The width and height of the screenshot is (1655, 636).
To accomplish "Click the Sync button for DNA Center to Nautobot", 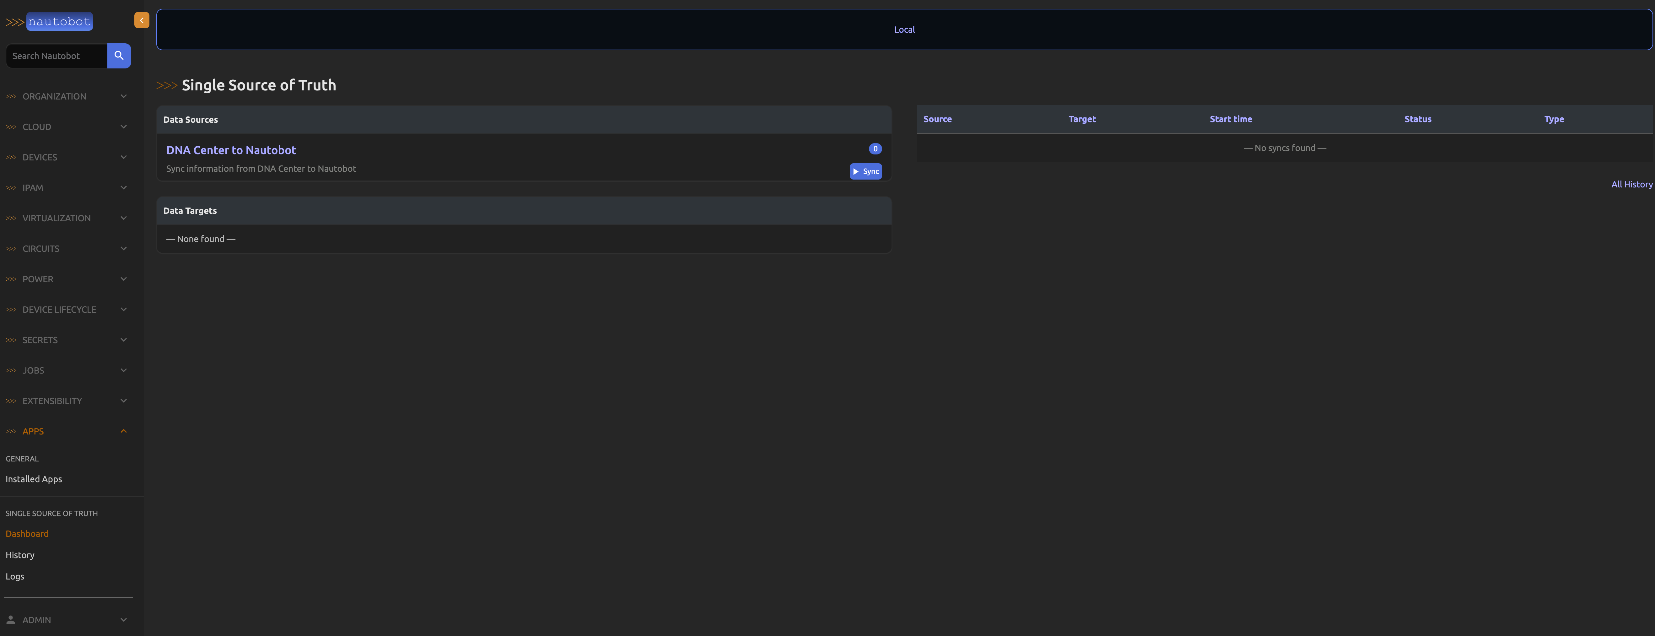I will (865, 171).
